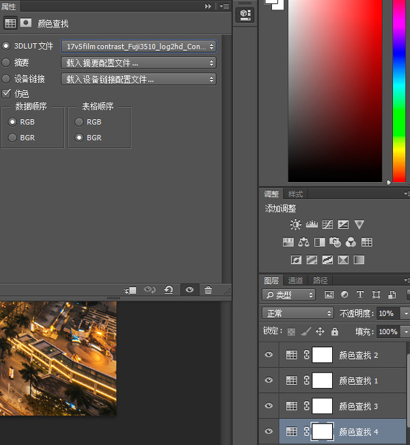Click the reset adjustment icon in Properties
This screenshot has height=445, width=410.
[x=169, y=290]
